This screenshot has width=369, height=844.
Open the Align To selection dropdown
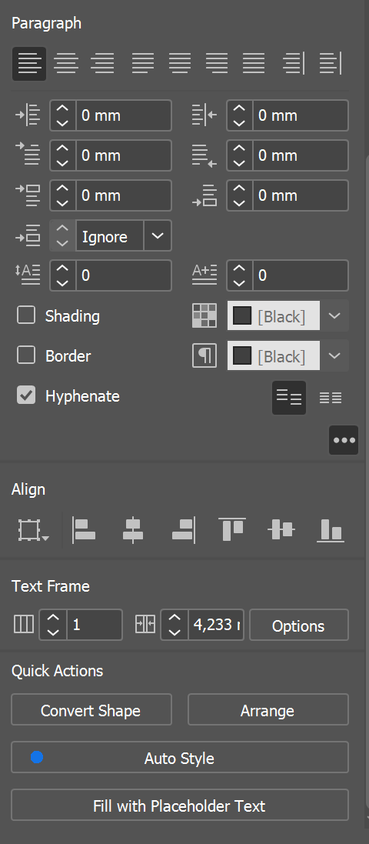tap(33, 529)
